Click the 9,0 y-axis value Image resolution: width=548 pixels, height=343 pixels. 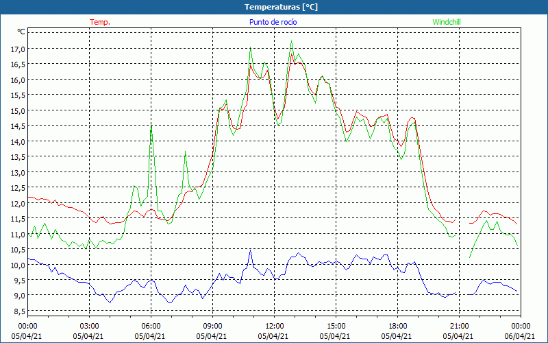pyautogui.click(x=19, y=296)
